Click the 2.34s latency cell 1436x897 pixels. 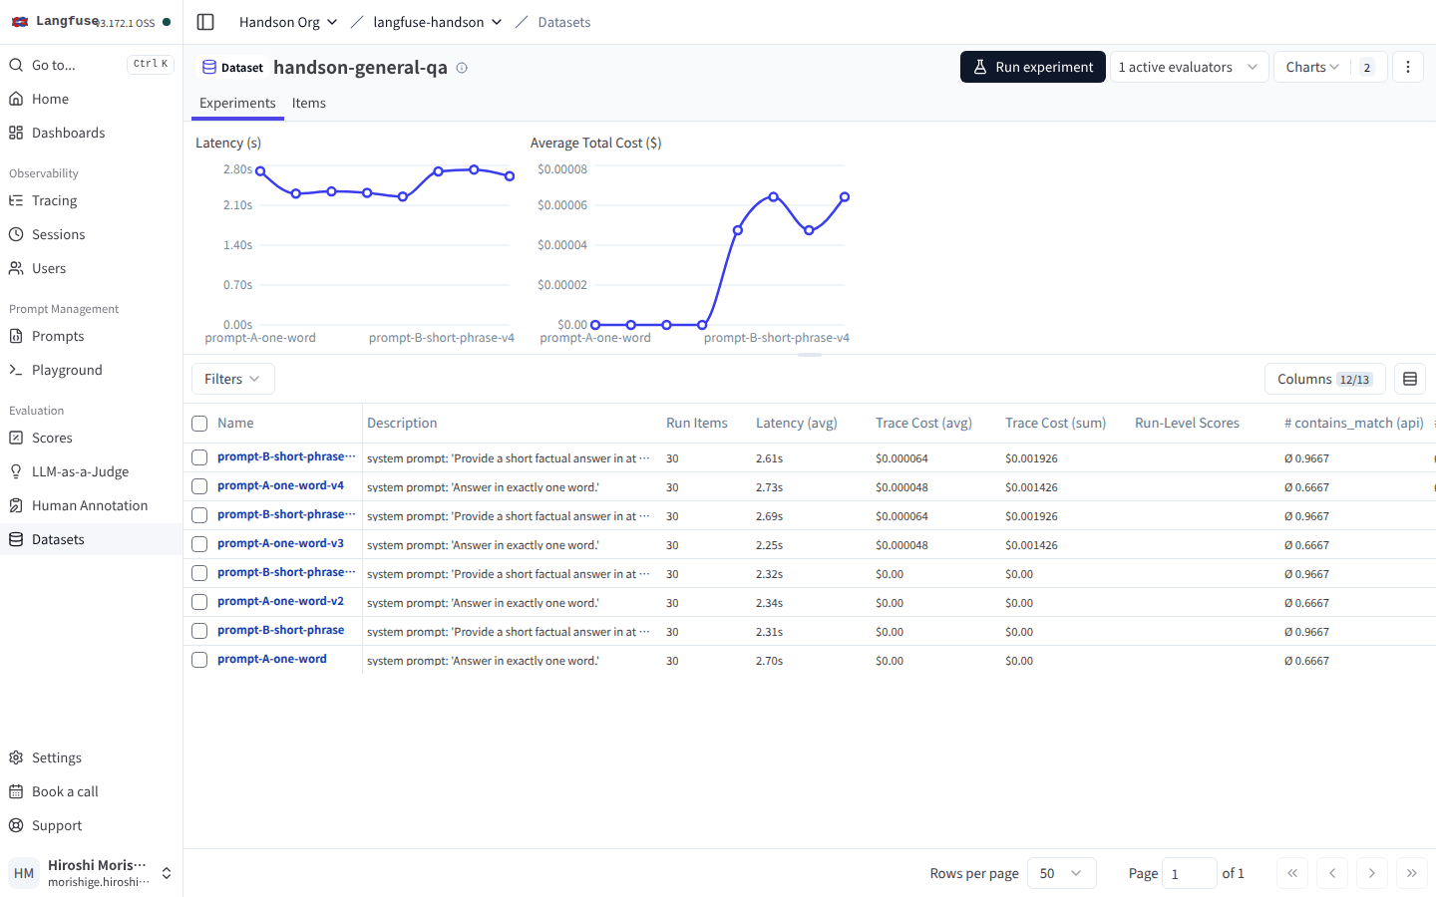click(x=769, y=603)
